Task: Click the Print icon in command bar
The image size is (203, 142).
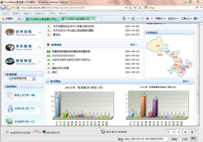Action: point(147,19)
